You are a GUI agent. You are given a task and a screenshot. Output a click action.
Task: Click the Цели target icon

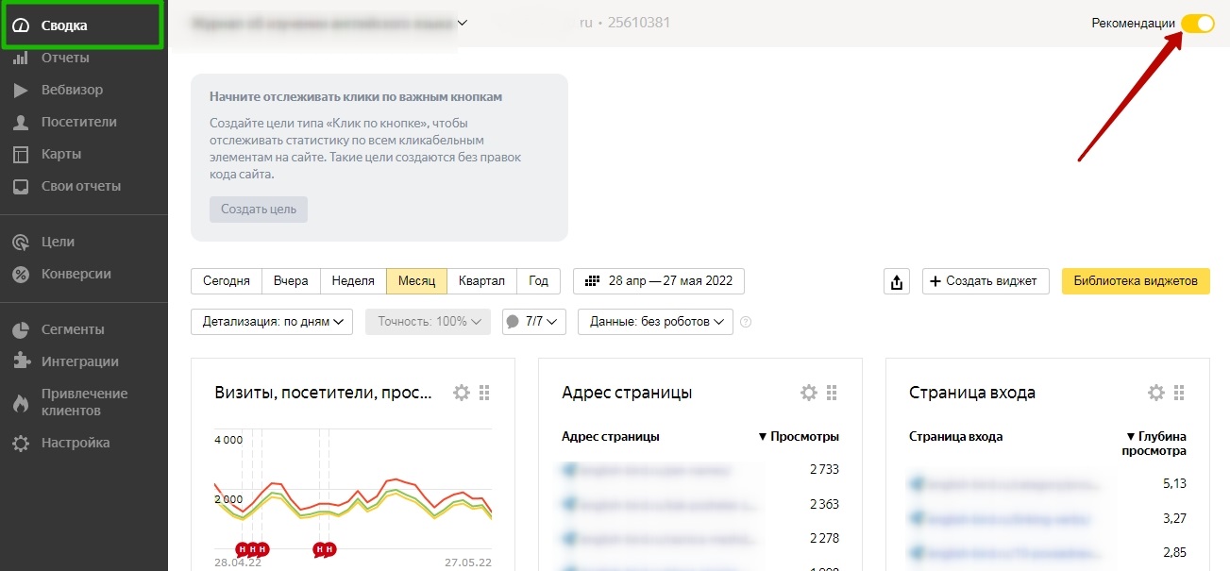point(21,242)
